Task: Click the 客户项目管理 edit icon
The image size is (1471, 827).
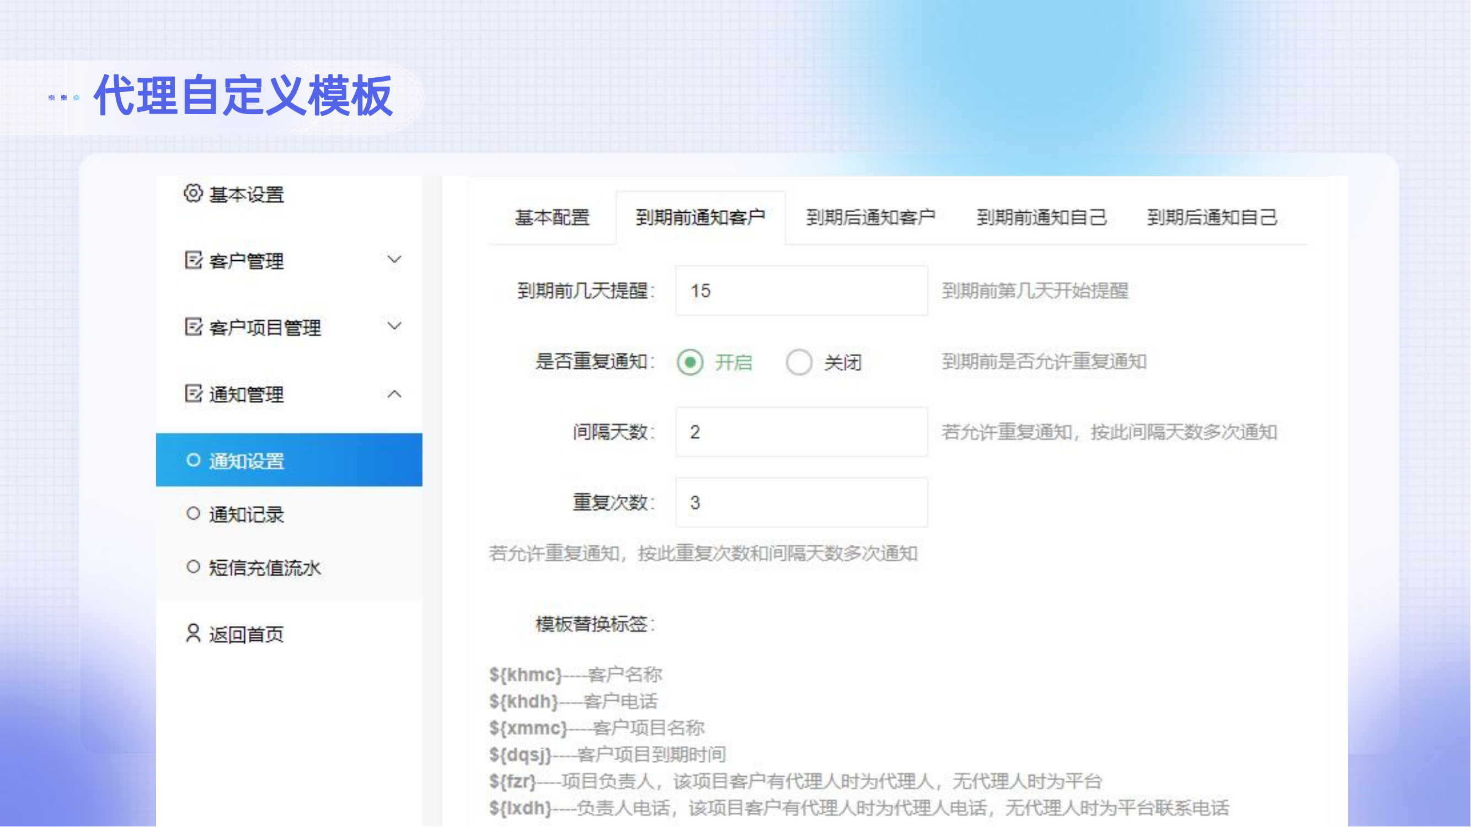Action: (x=193, y=326)
